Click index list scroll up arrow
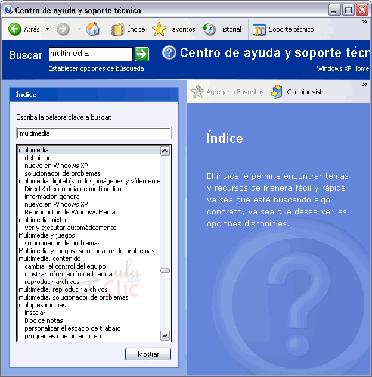 tap(165, 151)
